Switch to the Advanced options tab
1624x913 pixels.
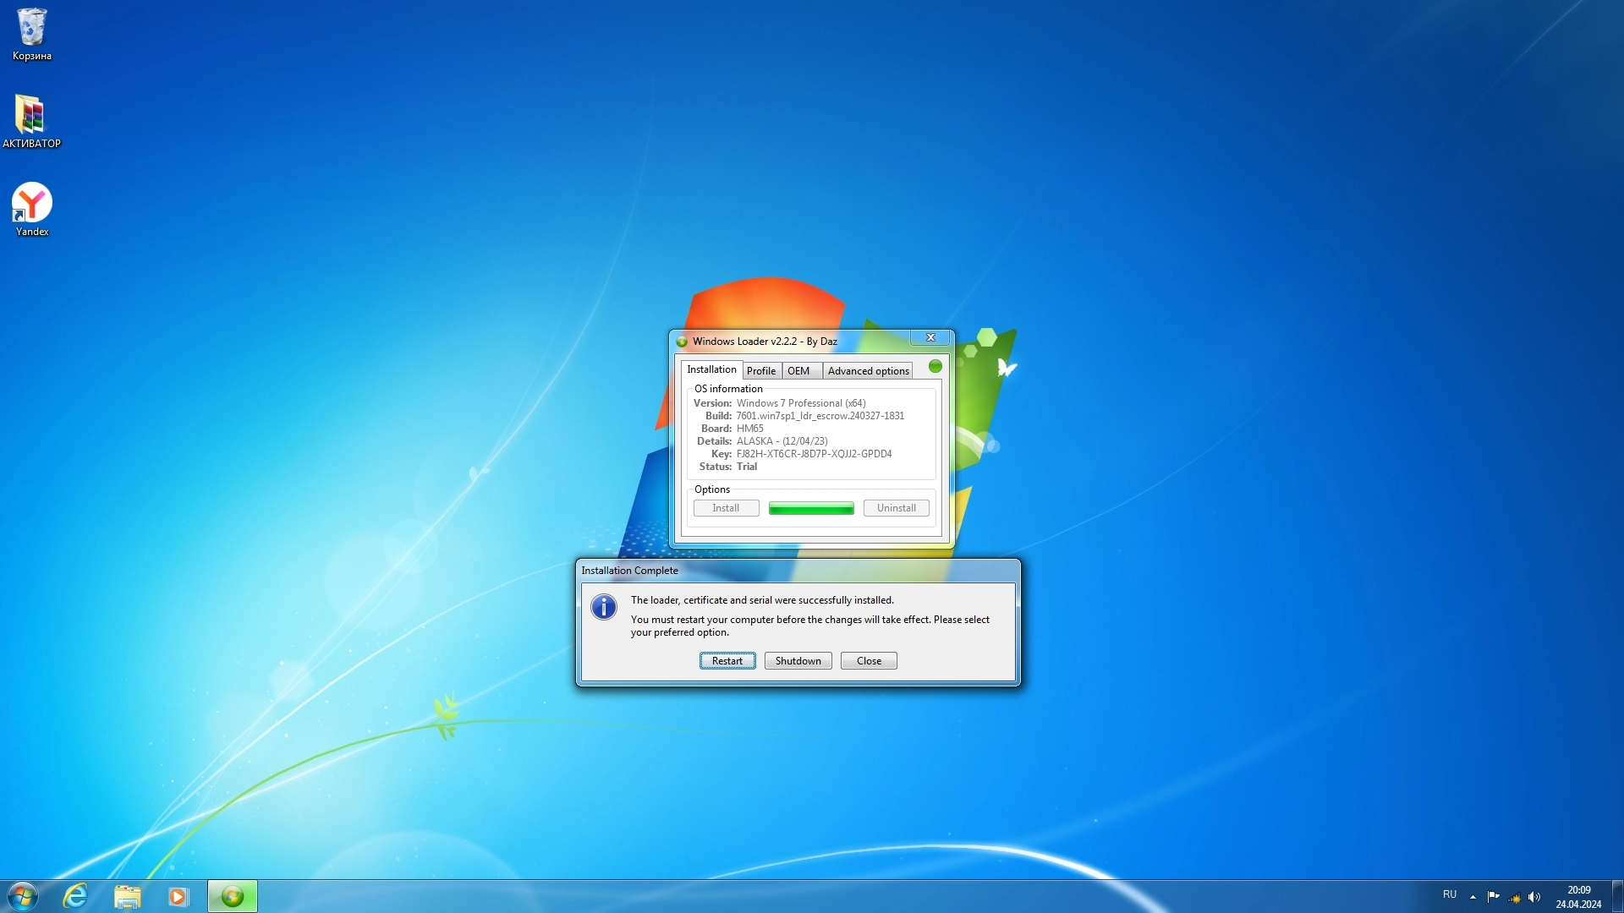[x=868, y=370]
